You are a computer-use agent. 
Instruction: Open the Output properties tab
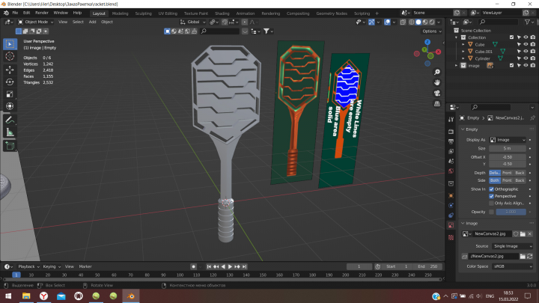click(451, 141)
